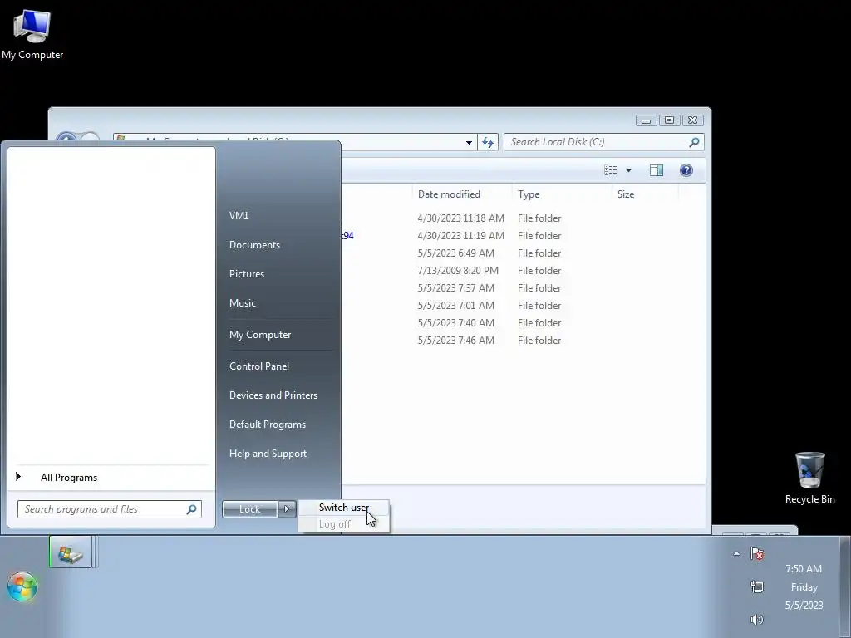Click the taskbar clock 7:50 AM
The width and height of the screenshot is (851, 638).
coord(804,568)
